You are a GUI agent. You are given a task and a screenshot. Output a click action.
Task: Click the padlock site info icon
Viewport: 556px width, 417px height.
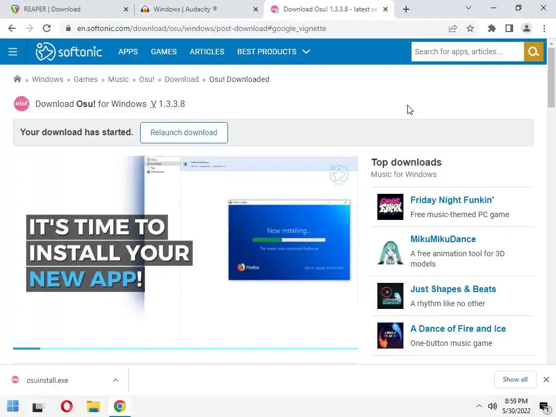click(x=68, y=28)
